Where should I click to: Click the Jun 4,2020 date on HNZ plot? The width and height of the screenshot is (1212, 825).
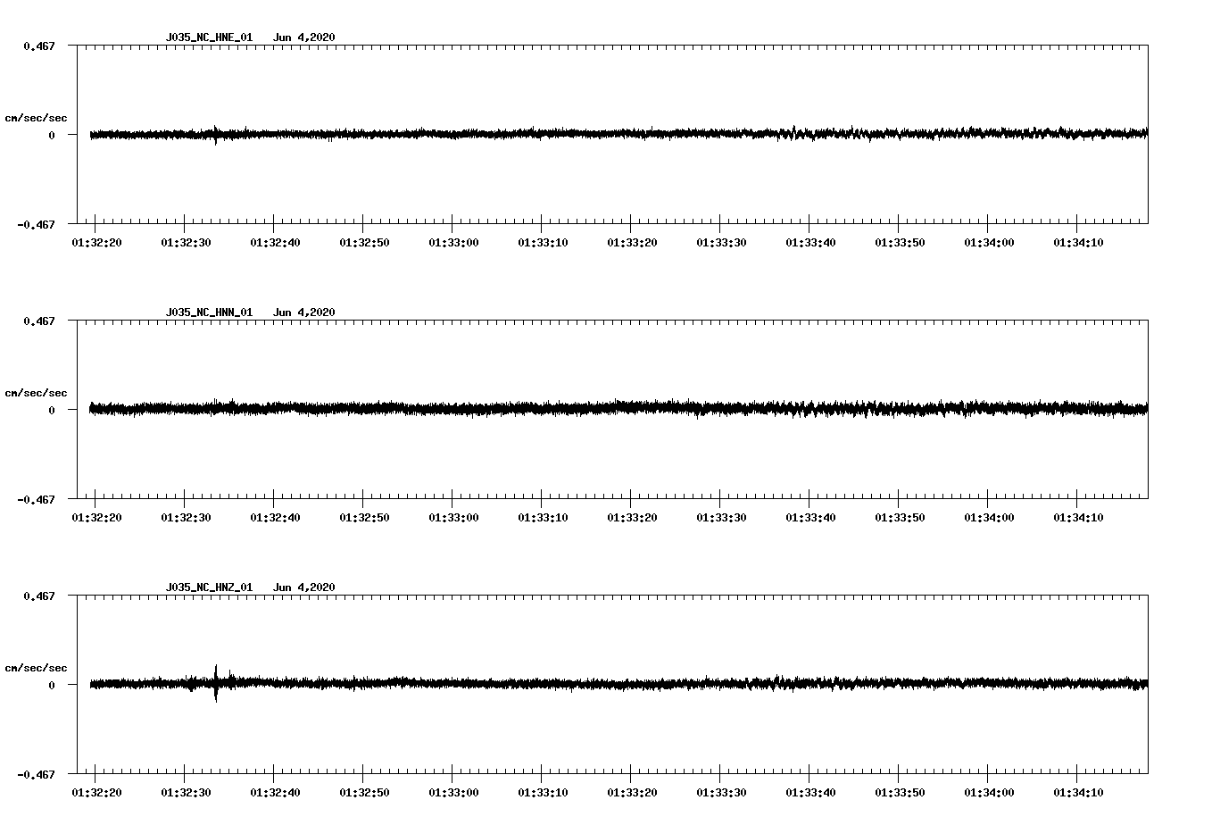point(303,587)
